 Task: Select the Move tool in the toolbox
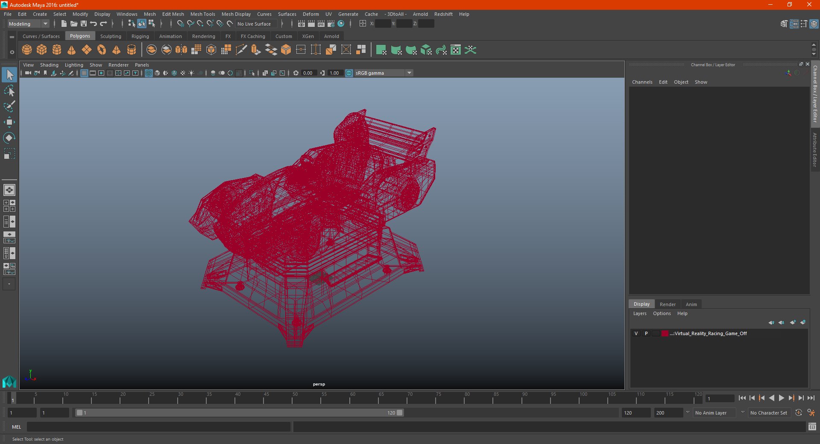pyautogui.click(x=9, y=122)
